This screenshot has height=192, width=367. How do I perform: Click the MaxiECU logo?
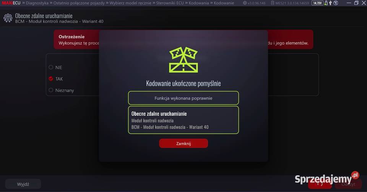coord(11,3)
